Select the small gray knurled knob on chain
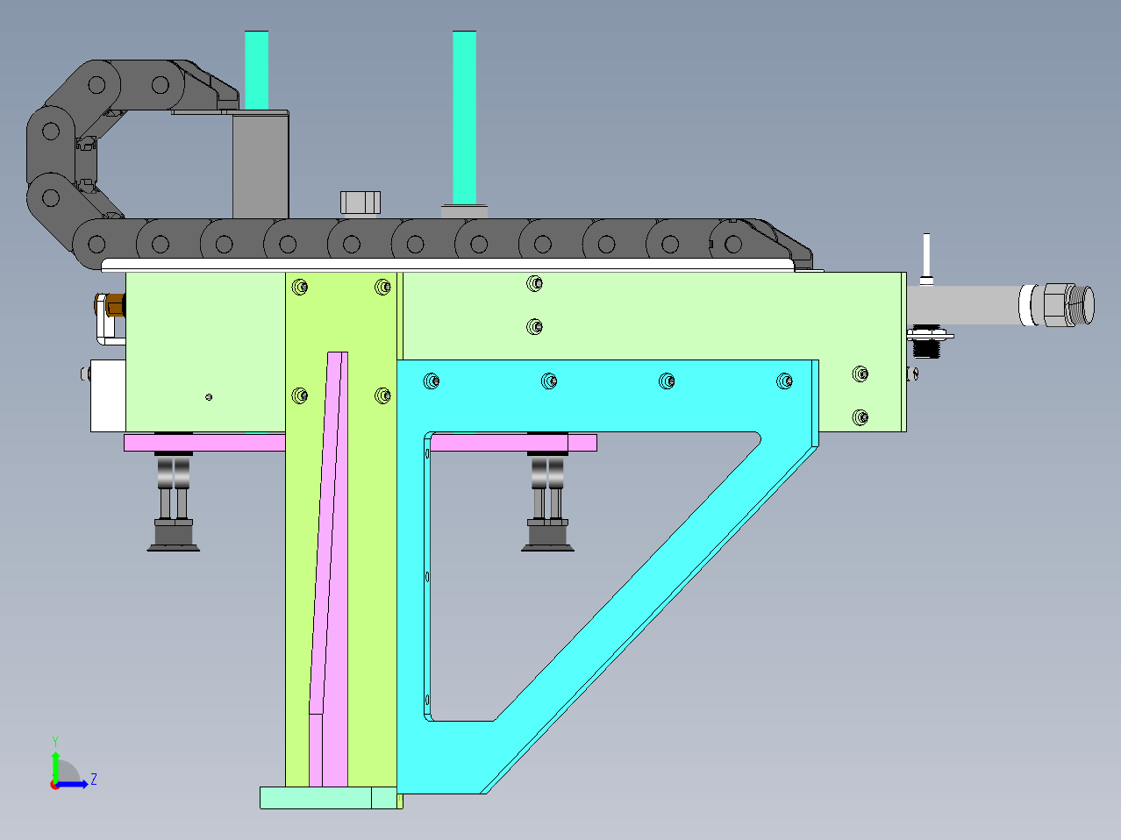The width and height of the screenshot is (1121, 840). tap(361, 203)
